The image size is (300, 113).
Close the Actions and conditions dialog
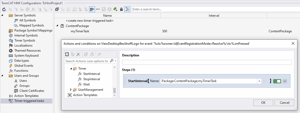(x=293, y=43)
